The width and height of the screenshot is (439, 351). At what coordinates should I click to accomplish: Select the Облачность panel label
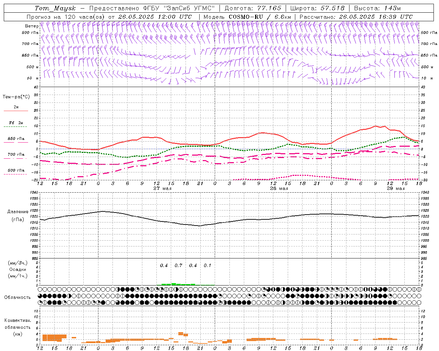17,298
